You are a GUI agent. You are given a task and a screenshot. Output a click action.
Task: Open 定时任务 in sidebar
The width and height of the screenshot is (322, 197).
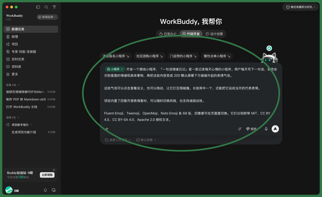point(31,59)
